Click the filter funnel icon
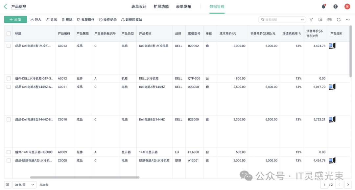Image resolution: width=355 pixels, height=190 pixels. (x=311, y=20)
